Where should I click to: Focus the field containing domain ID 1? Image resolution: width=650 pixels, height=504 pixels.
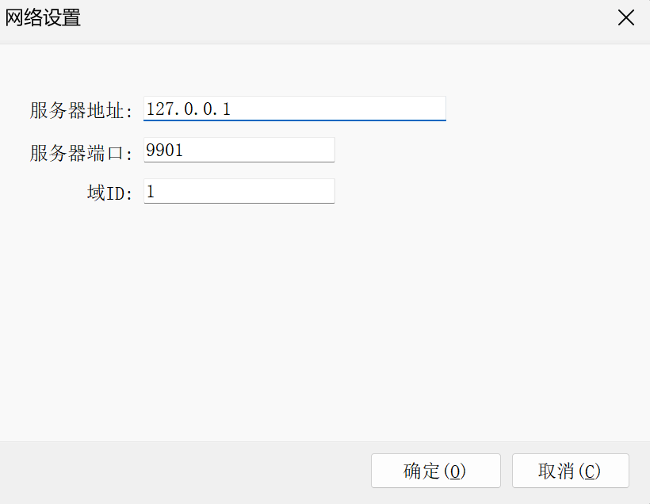238,190
